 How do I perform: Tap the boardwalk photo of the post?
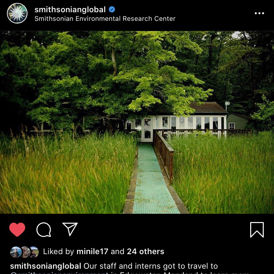(137, 122)
